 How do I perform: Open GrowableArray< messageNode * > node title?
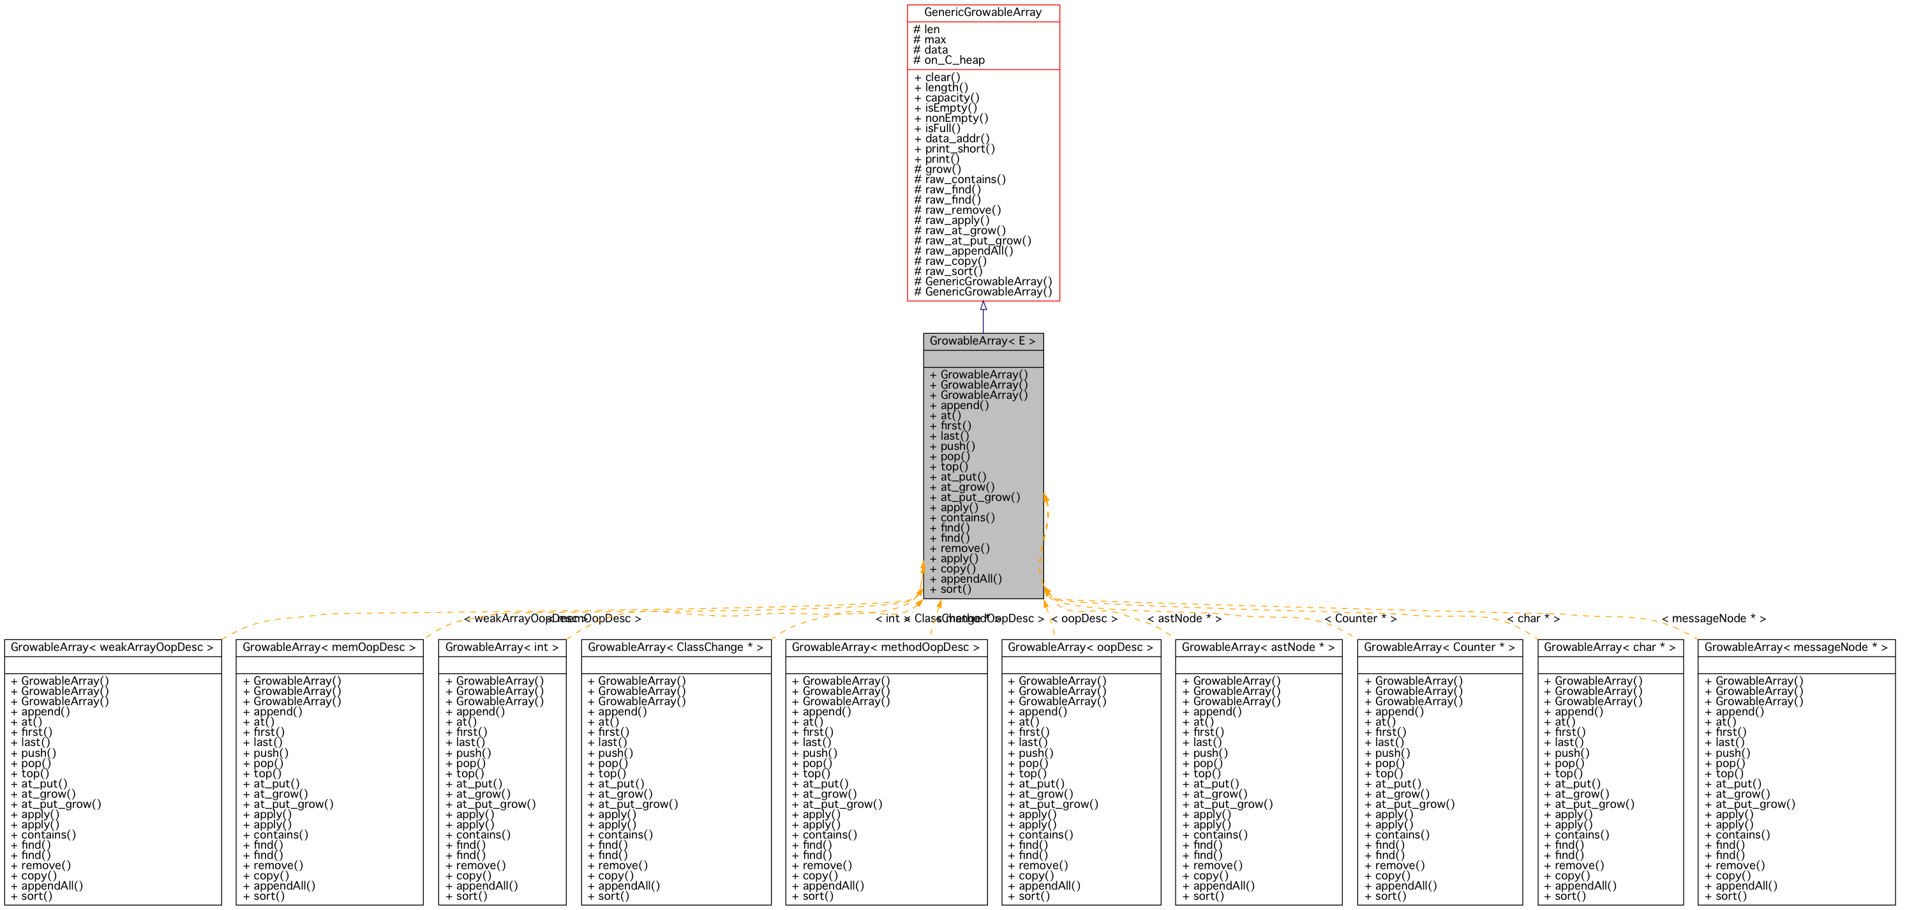point(1796,647)
